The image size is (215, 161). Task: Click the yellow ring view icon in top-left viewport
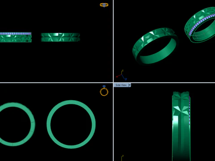pyautogui.click(x=104, y=5)
